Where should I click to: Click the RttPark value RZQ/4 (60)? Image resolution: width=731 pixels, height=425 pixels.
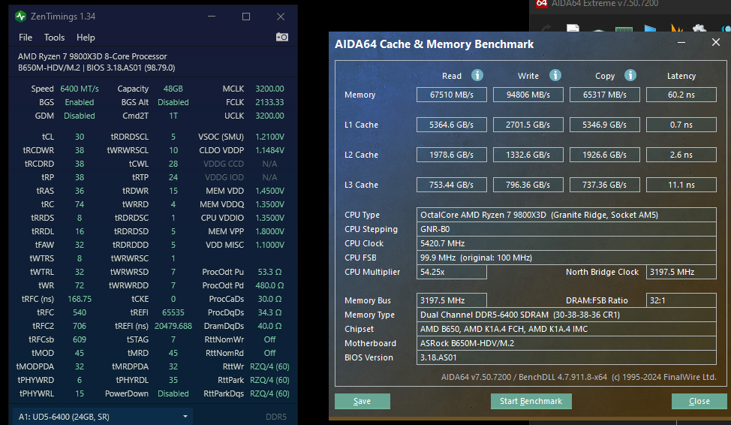[x=269, y=380]
